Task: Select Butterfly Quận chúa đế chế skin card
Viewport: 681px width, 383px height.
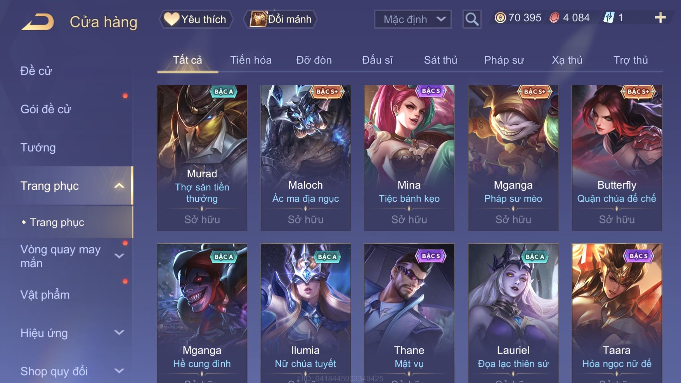Action: 617,158
